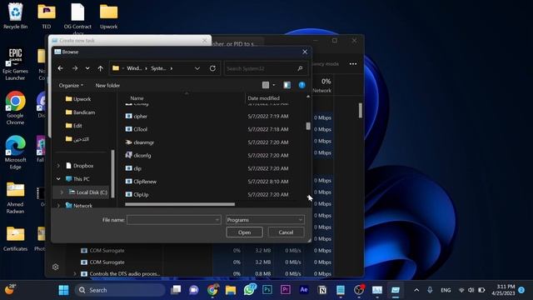The width and height of the screenshot is (533, 300).
Task: Click the horizontal scrollbar in file list
Action: pyautogui.click(x=180, y=204)
